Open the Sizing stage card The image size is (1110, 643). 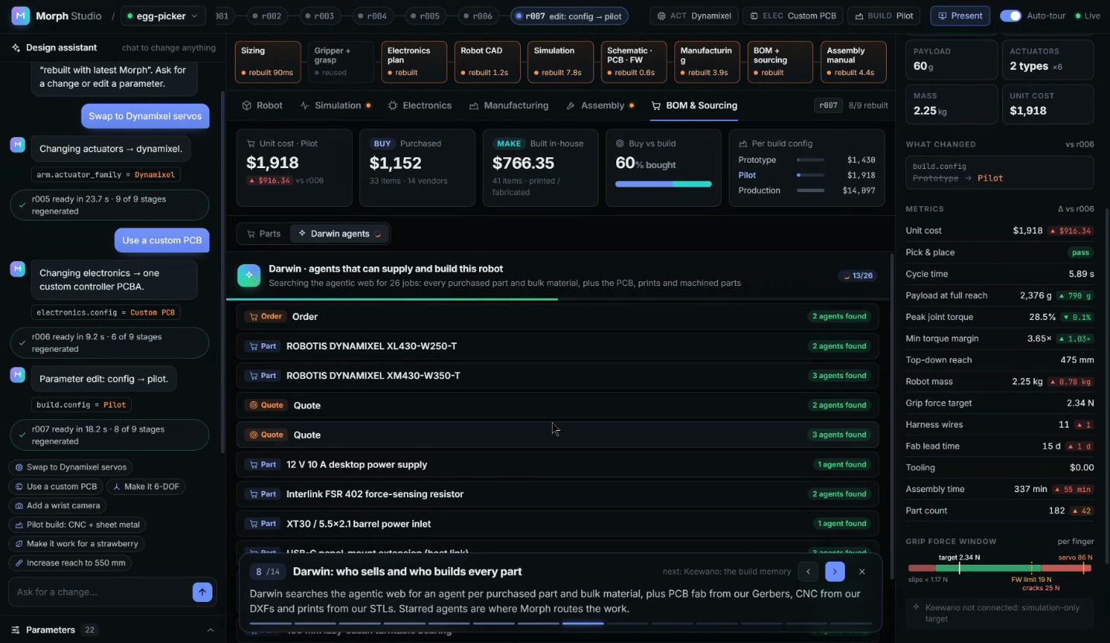(267, 62)
